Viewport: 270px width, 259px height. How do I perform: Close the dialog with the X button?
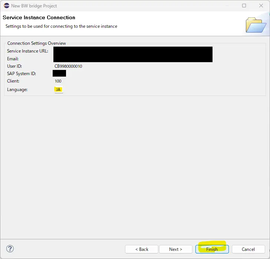tap(261, 6)
